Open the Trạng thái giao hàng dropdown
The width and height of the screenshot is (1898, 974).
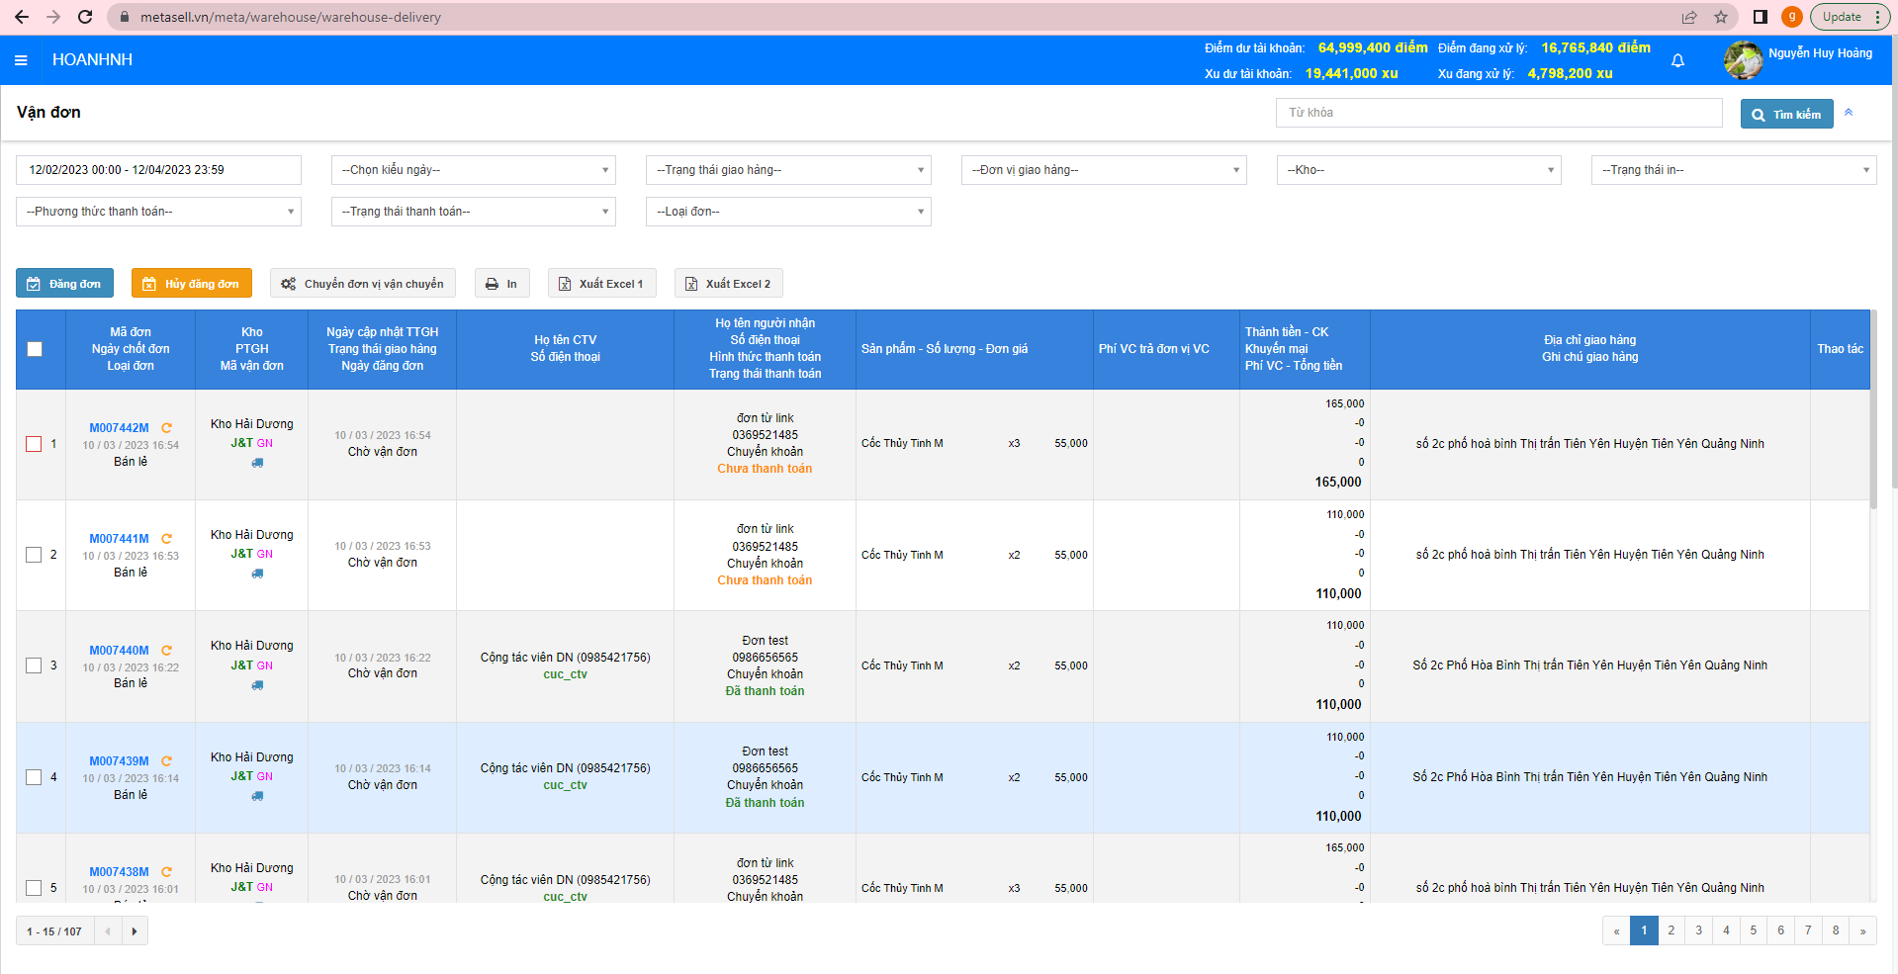(x=788, y=170)
